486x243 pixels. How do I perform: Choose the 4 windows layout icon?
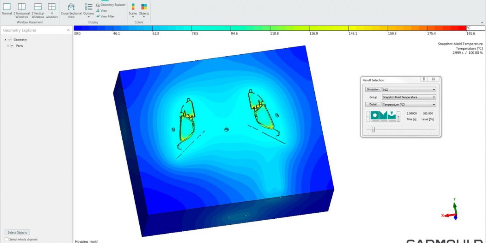(x=51, y=7)
